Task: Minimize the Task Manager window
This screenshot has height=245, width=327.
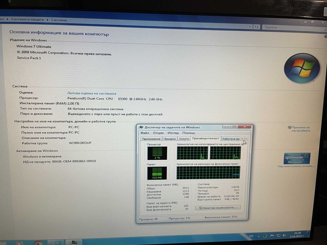Action: pos(227,126)
